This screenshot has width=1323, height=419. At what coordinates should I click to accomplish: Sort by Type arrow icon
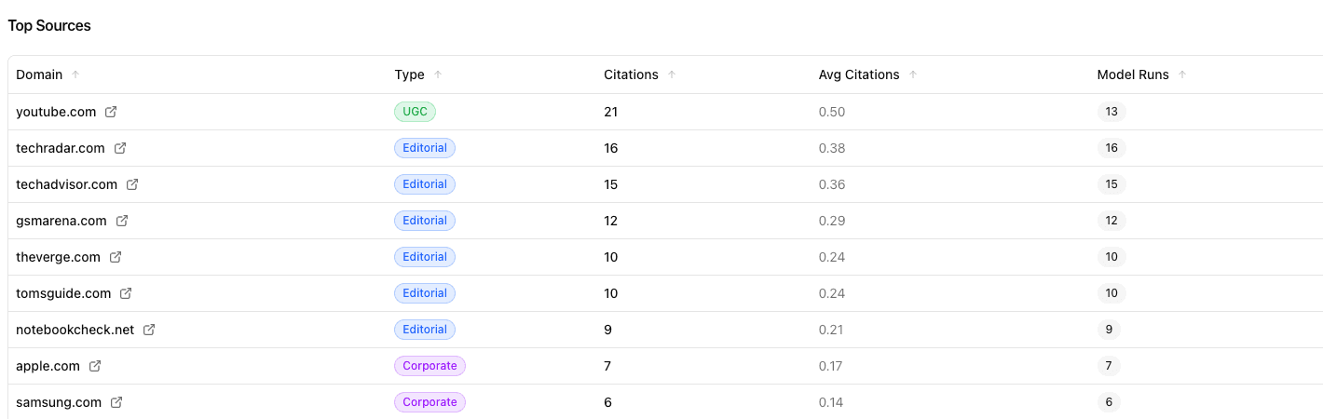(438, 74)
